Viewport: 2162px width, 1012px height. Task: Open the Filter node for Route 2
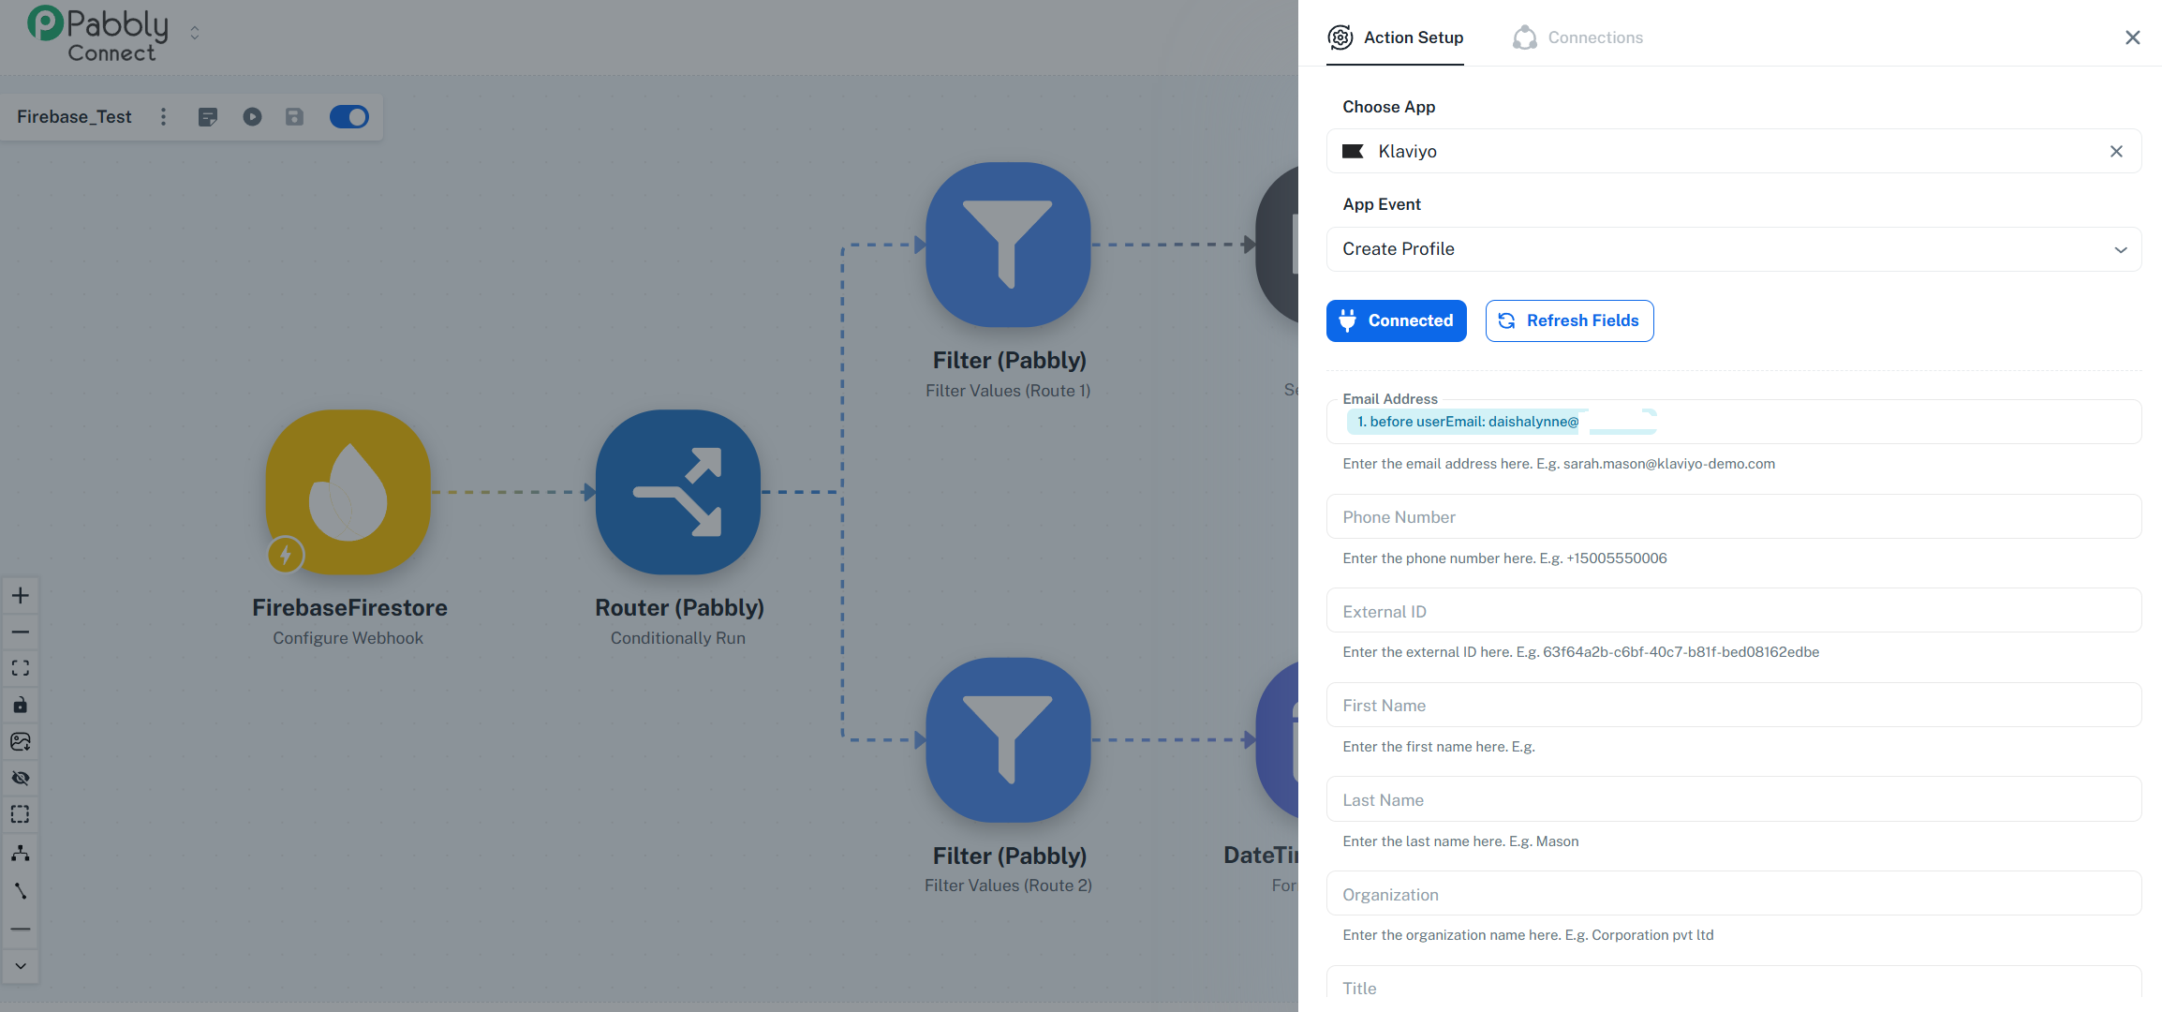click(x=1008, y=740)
